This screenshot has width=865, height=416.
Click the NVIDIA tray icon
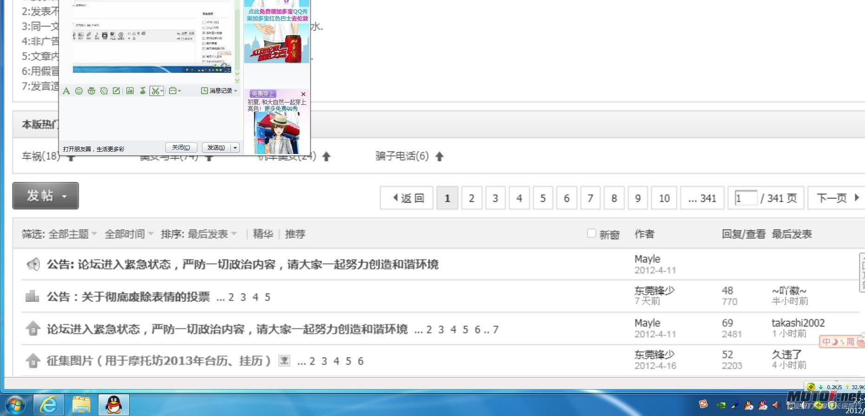pyautogui.click(x=721, y=405)
